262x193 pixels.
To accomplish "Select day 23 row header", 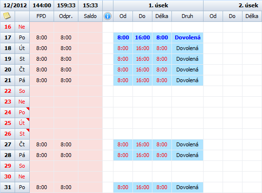I will tap(8, 102).
